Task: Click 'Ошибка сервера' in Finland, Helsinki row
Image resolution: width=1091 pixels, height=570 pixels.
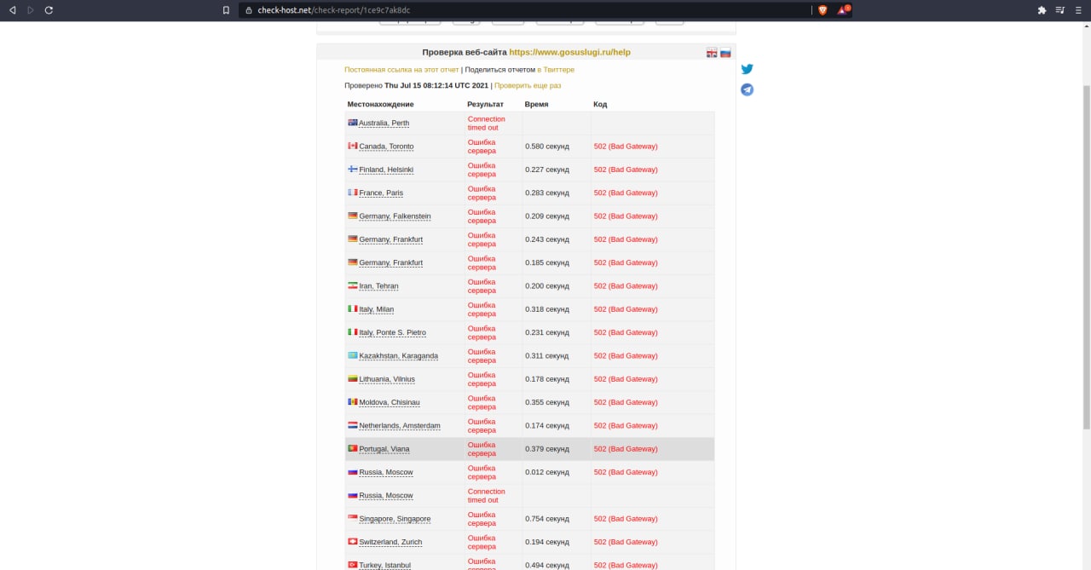Action: [x=482, y=170]
